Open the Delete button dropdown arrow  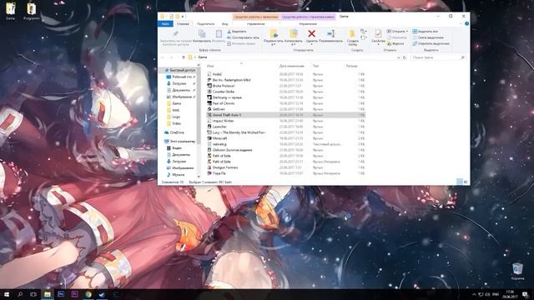pos(311,45)
